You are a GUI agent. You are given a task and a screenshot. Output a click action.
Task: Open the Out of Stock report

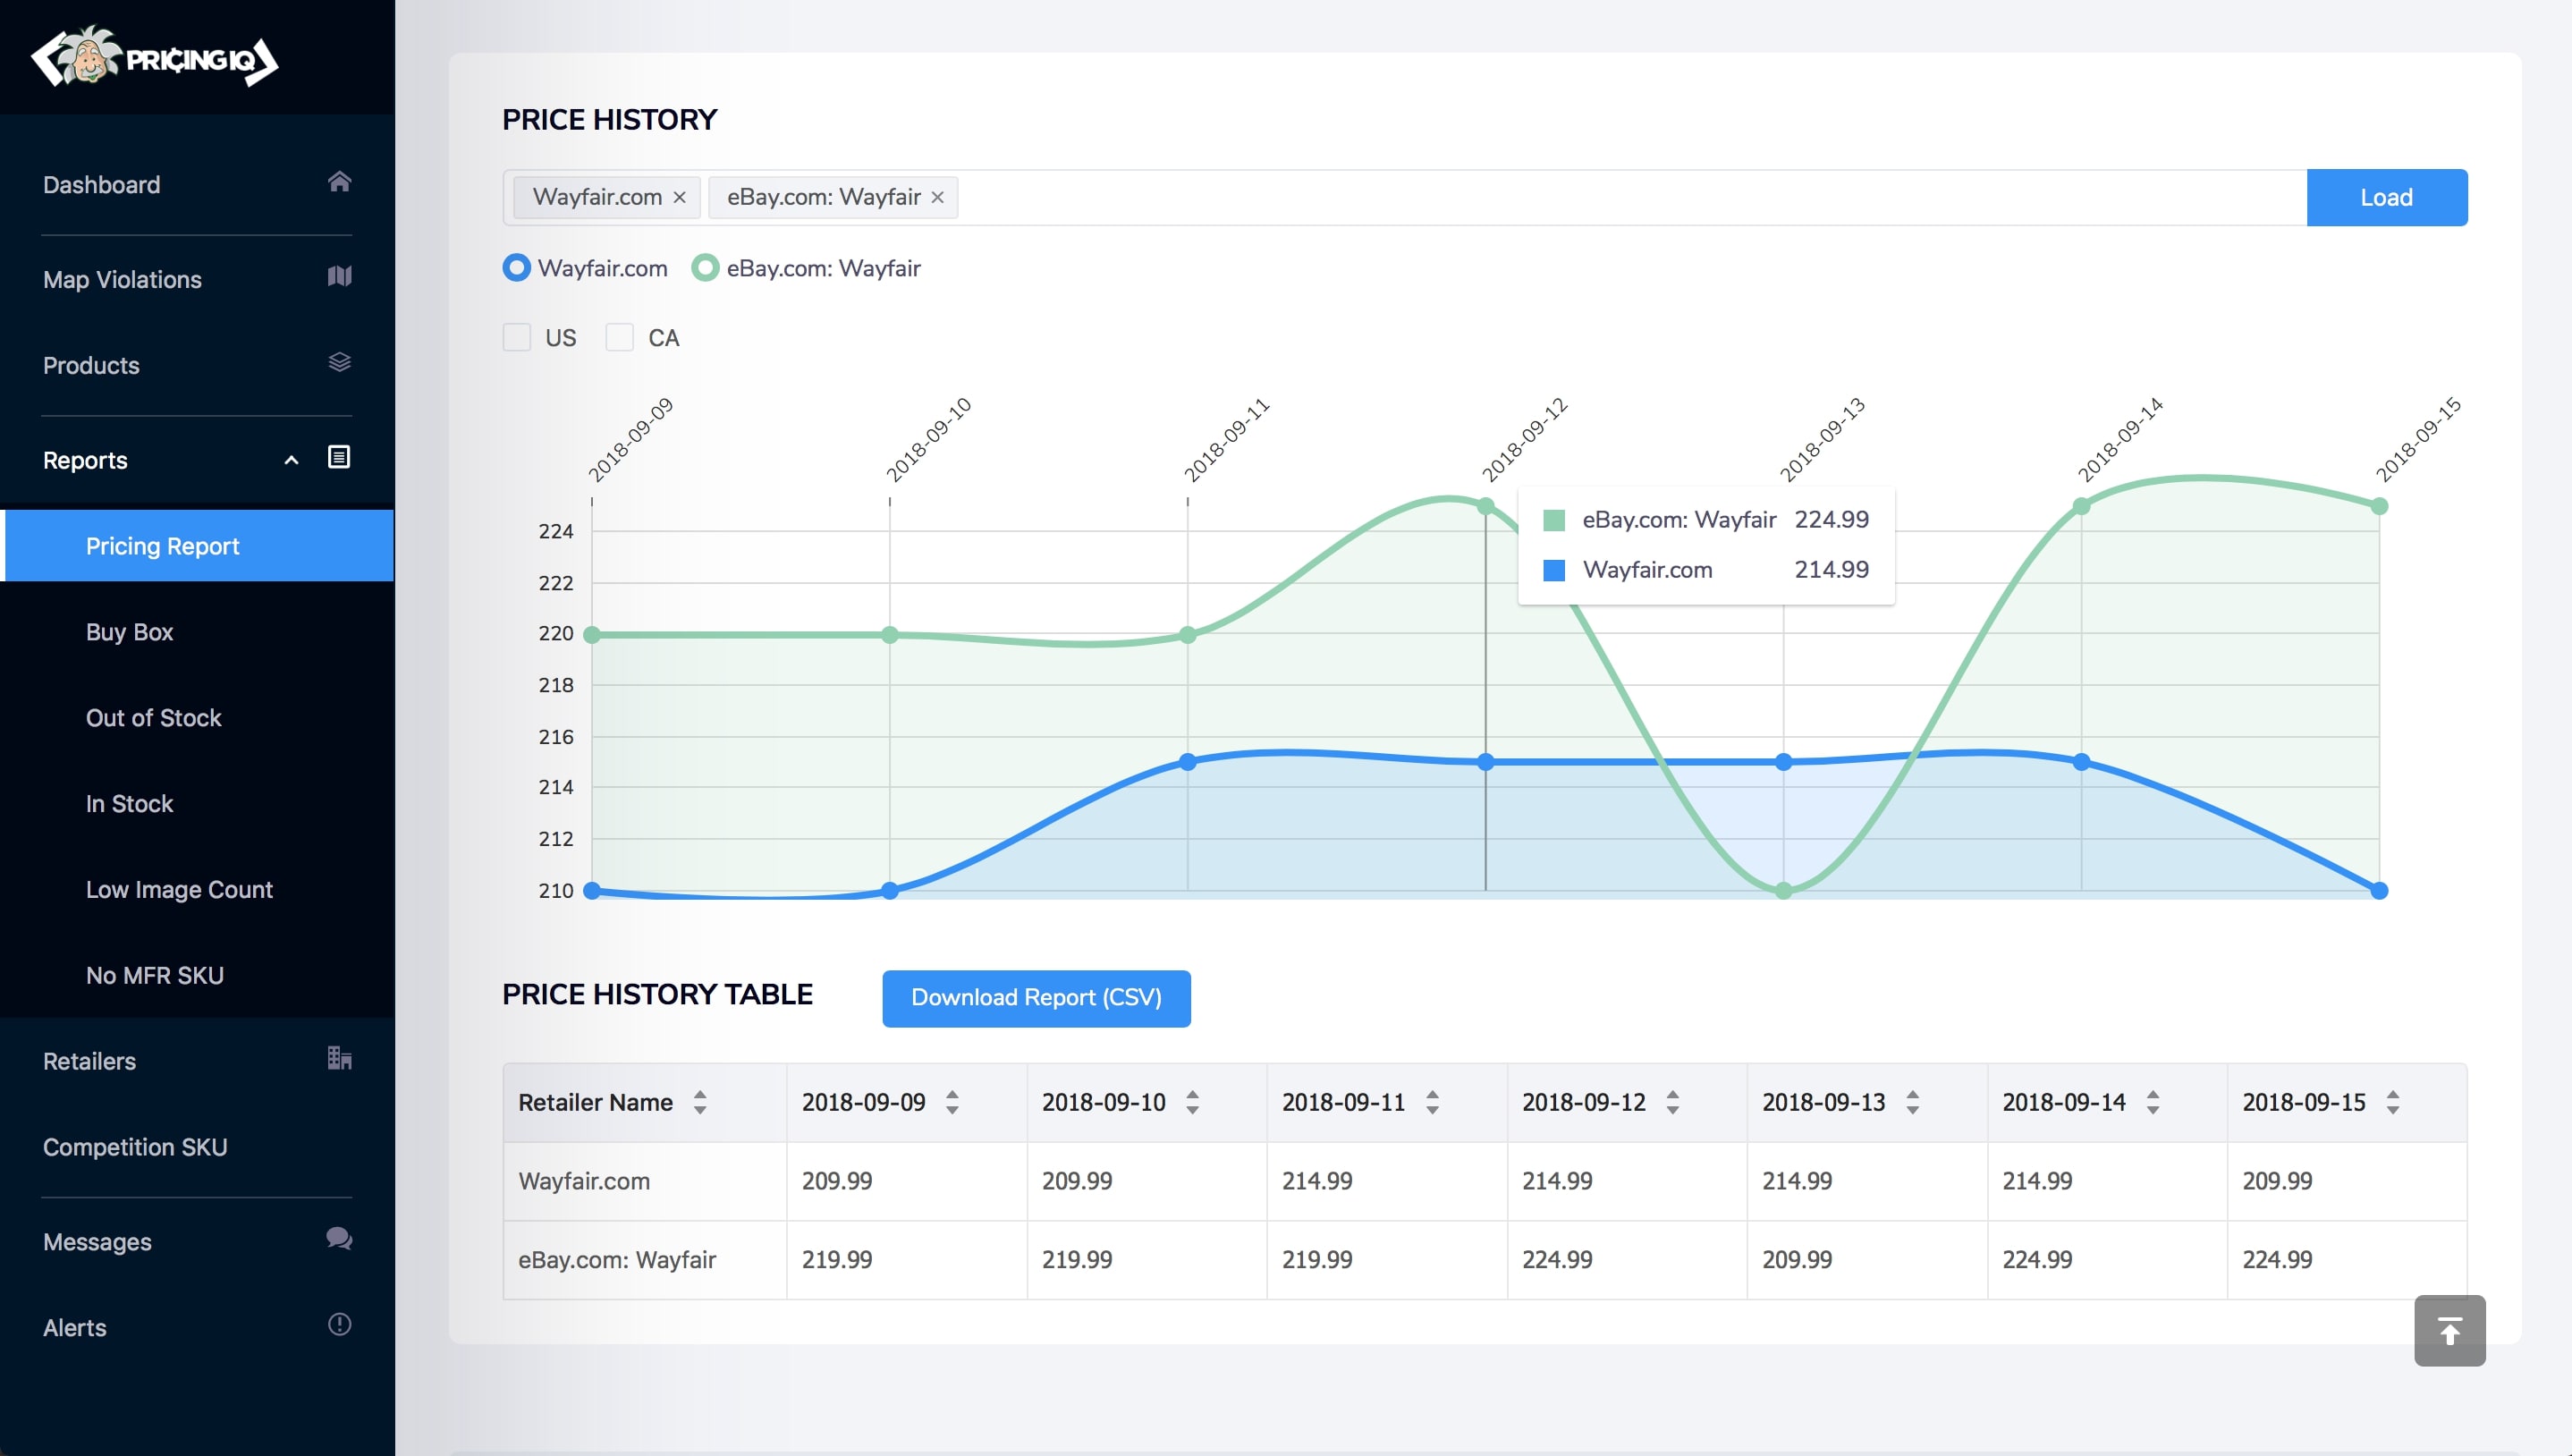coord(197,718)
